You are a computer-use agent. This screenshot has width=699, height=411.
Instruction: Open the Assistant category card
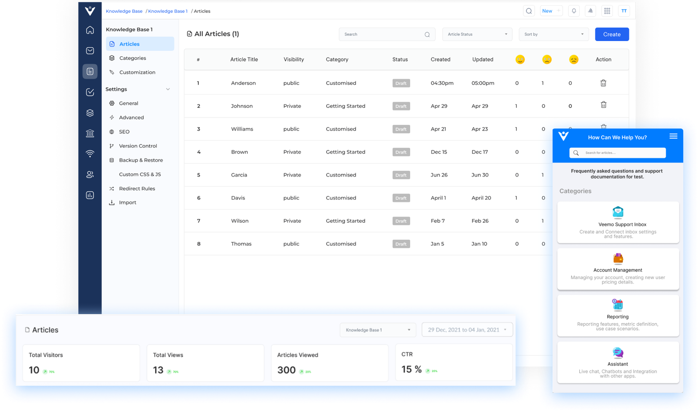618,363
